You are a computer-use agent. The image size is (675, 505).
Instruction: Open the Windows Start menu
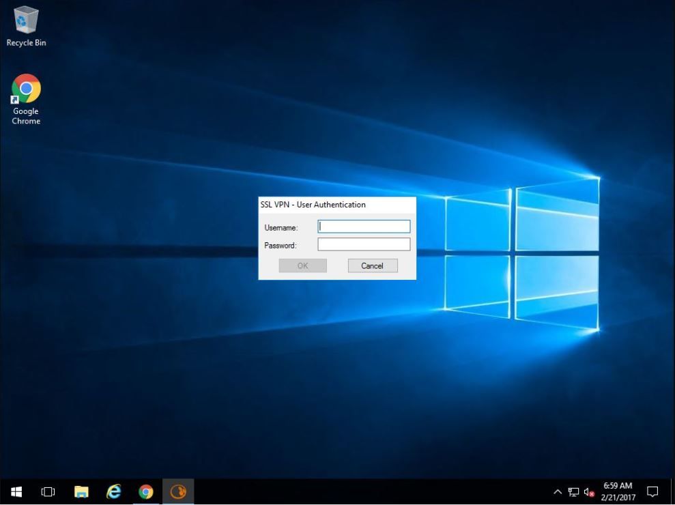[x=16, y=491]
